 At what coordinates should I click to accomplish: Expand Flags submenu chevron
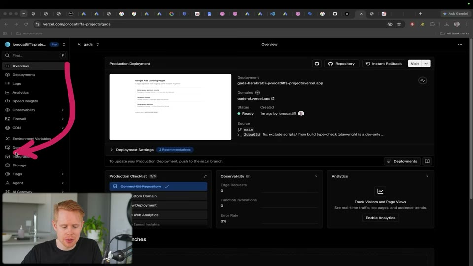pos(63,174)
